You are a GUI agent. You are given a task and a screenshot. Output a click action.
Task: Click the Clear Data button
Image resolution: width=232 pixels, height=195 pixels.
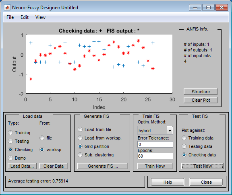(x=54, y=166)
